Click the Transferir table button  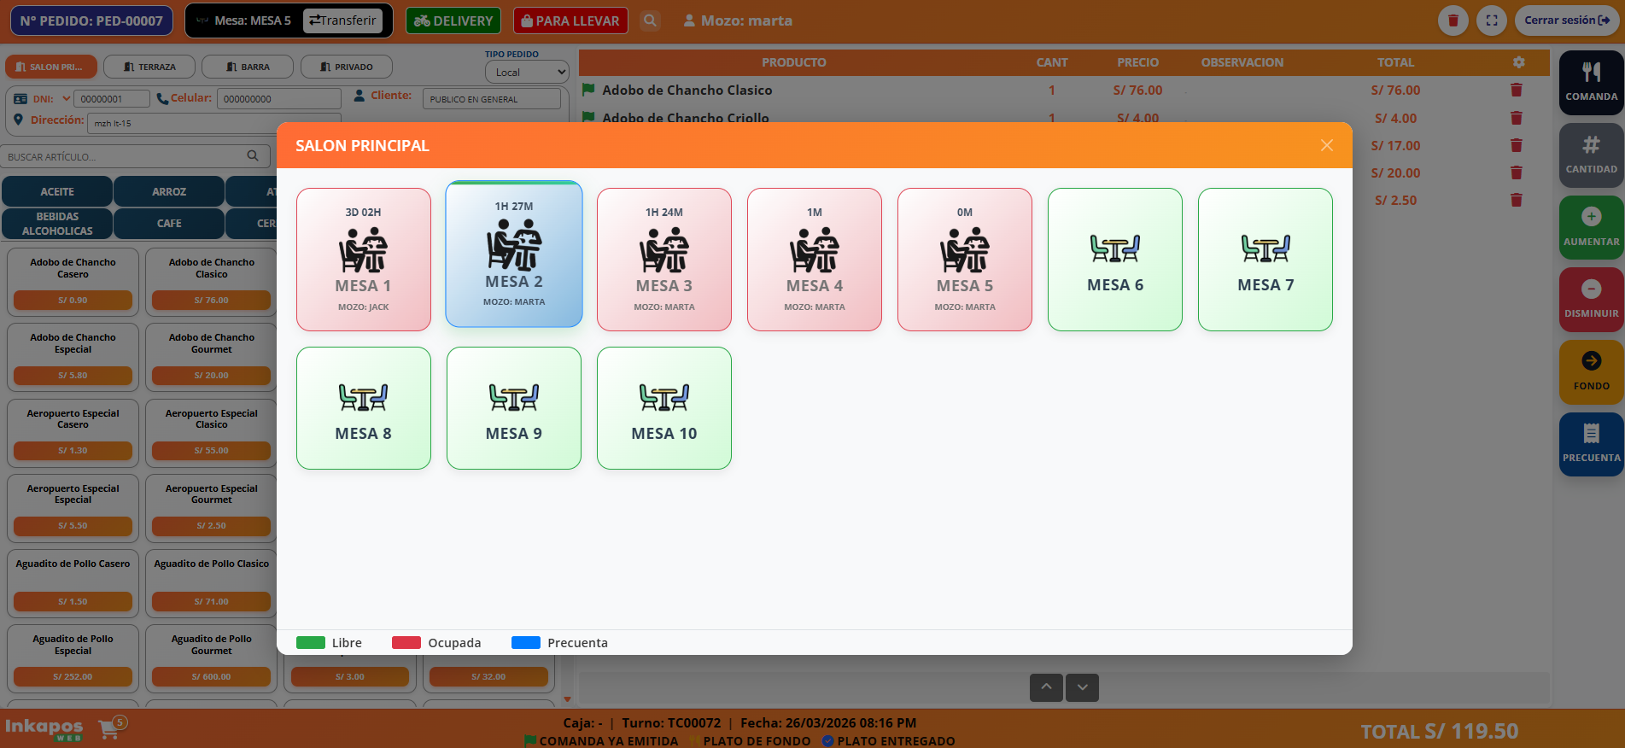(342, 20)
